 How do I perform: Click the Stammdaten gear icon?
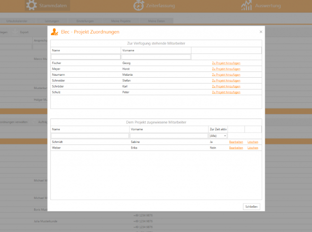coord(31,6)
